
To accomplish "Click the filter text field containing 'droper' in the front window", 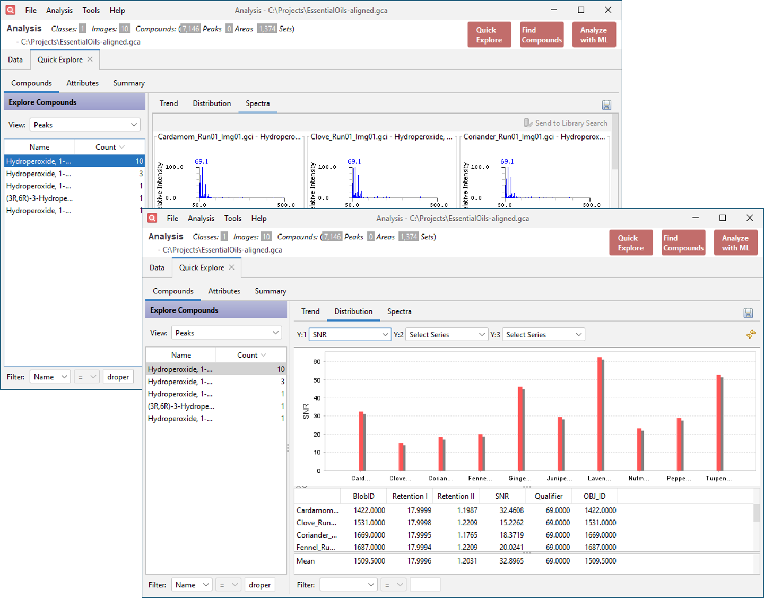I will coord(259,585).
